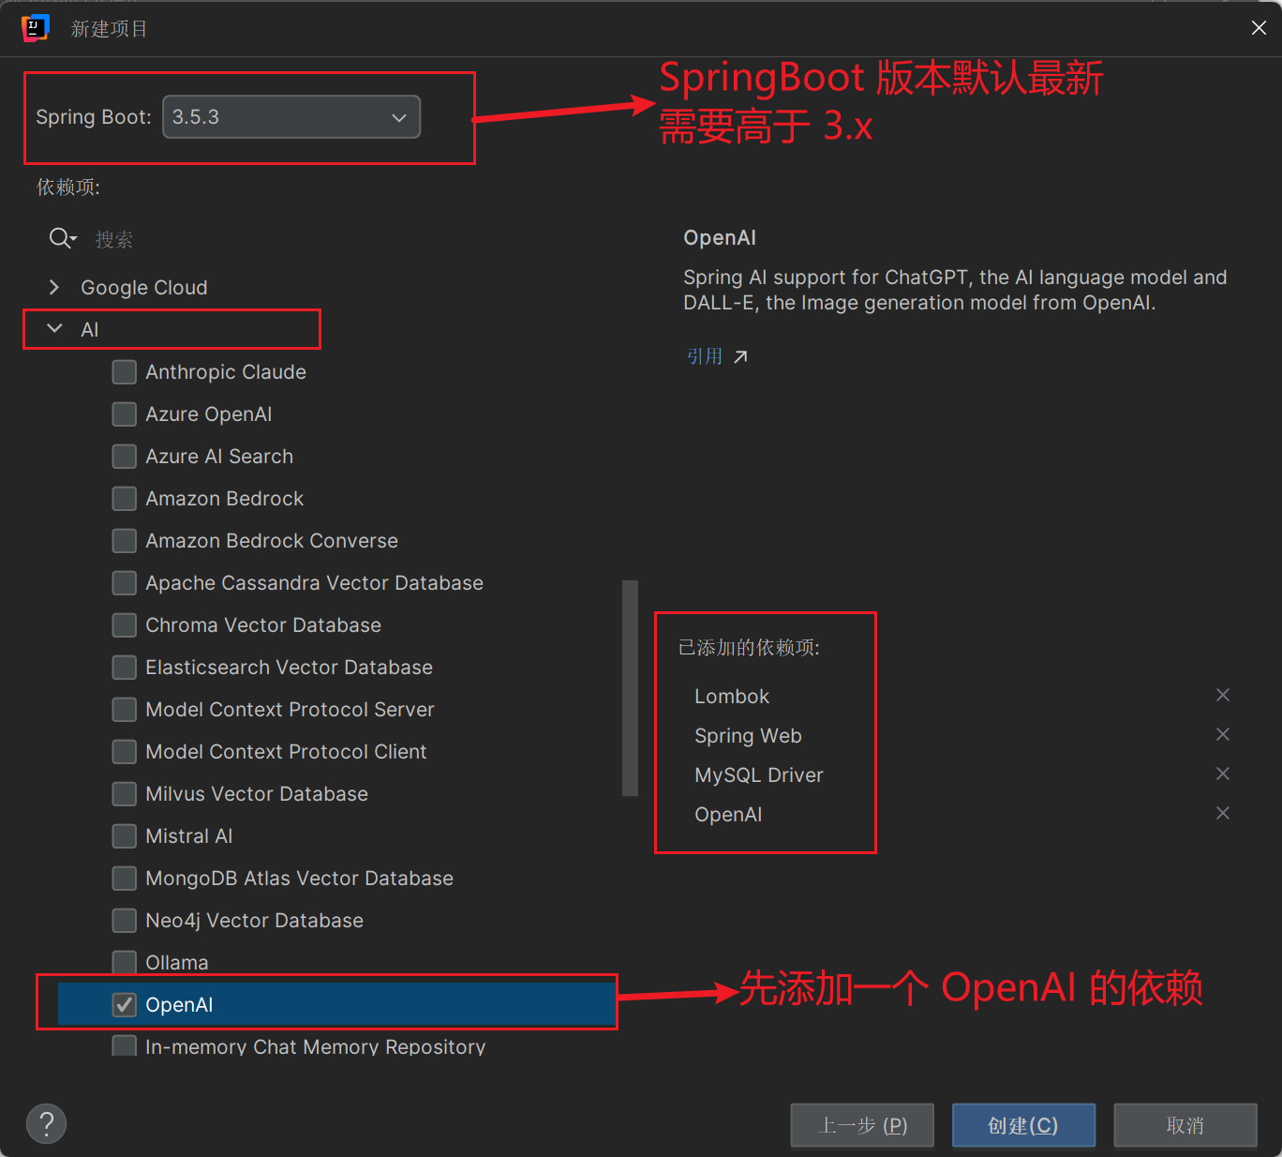
Task: Remove OpenAI from added dependencies
Action: pos(1223,813)
